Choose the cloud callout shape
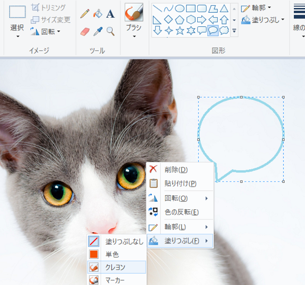305x285 pixels. pos(224,30)
